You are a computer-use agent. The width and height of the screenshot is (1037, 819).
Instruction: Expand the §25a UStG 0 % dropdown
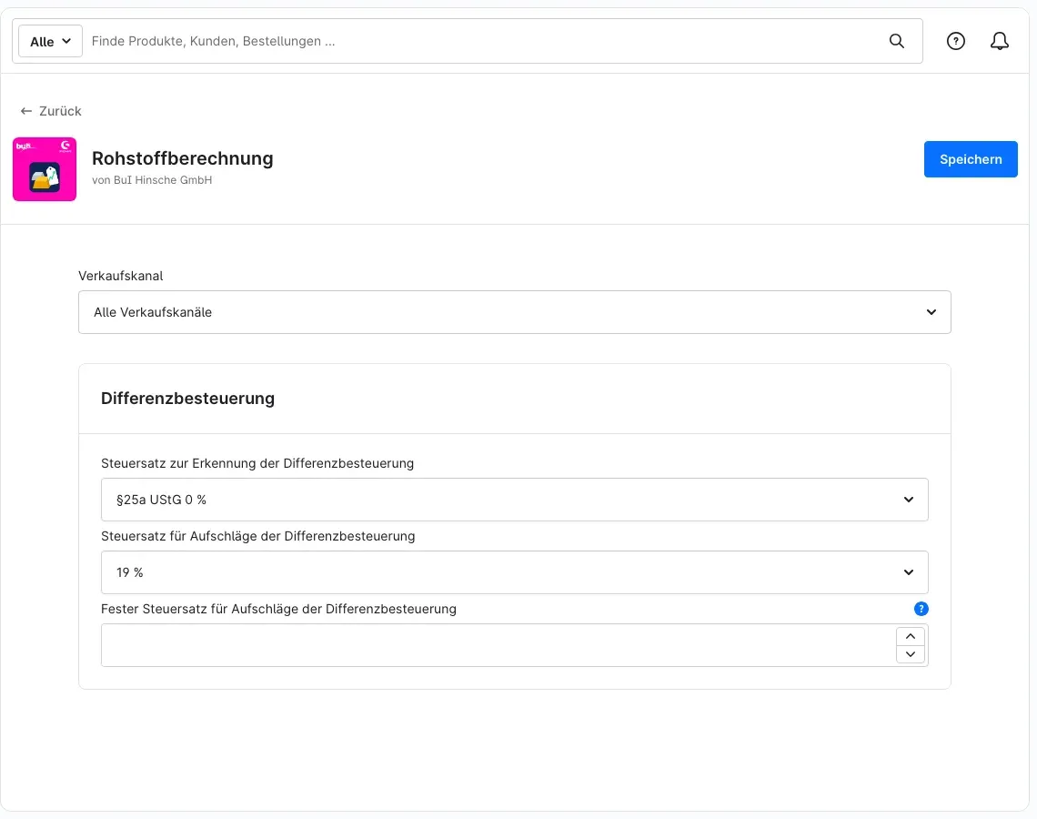(515, 500)
